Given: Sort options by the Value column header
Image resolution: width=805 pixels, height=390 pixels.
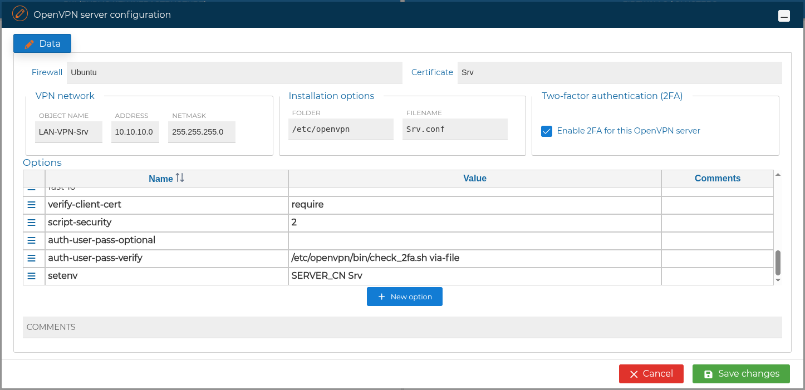Looking at the screenshot, I should (x=475, y=179).
